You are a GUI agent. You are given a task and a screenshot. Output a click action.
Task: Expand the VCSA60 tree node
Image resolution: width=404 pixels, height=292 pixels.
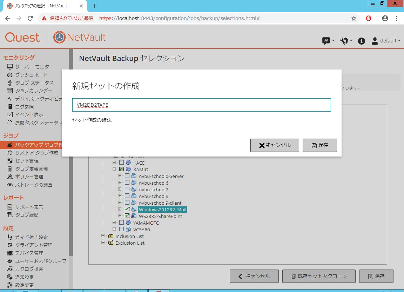pyautogui.click(x=114, y=229)
